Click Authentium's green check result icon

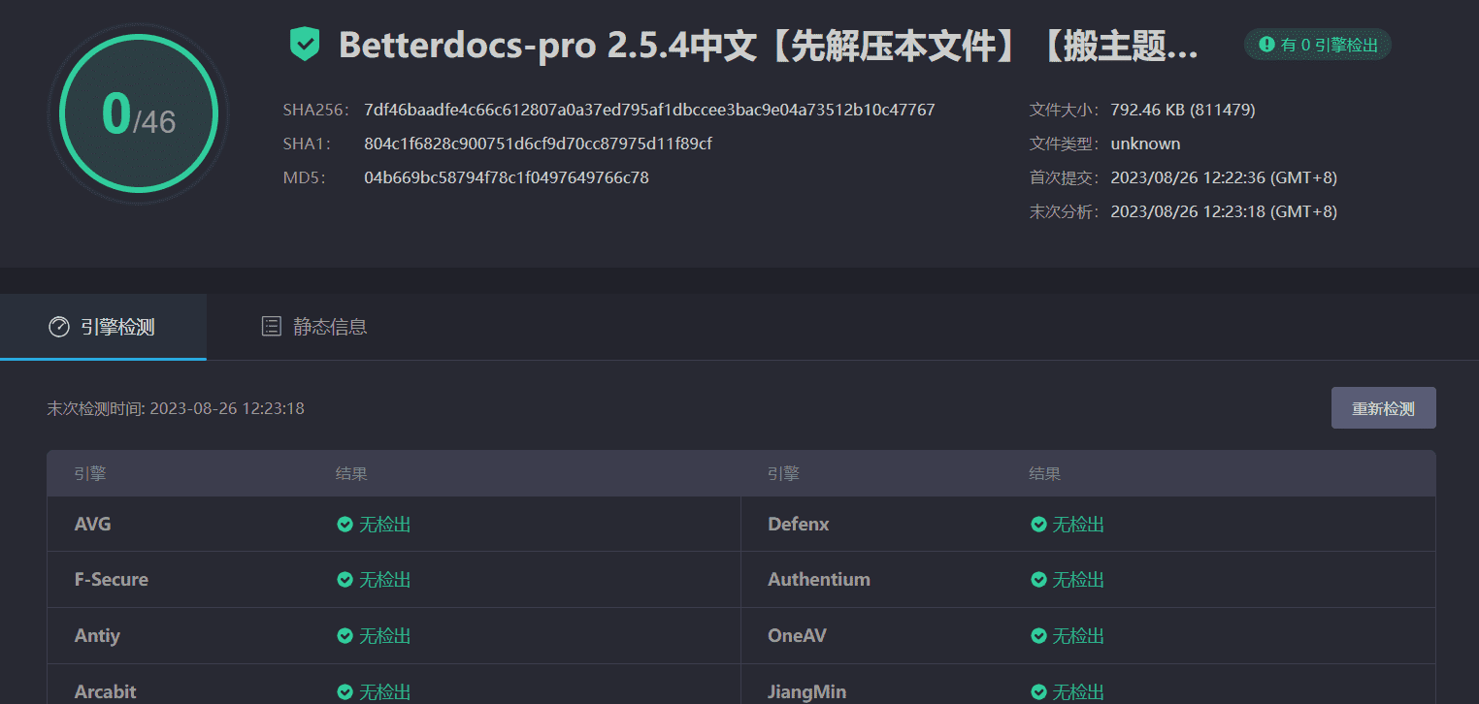(1038, 580)
